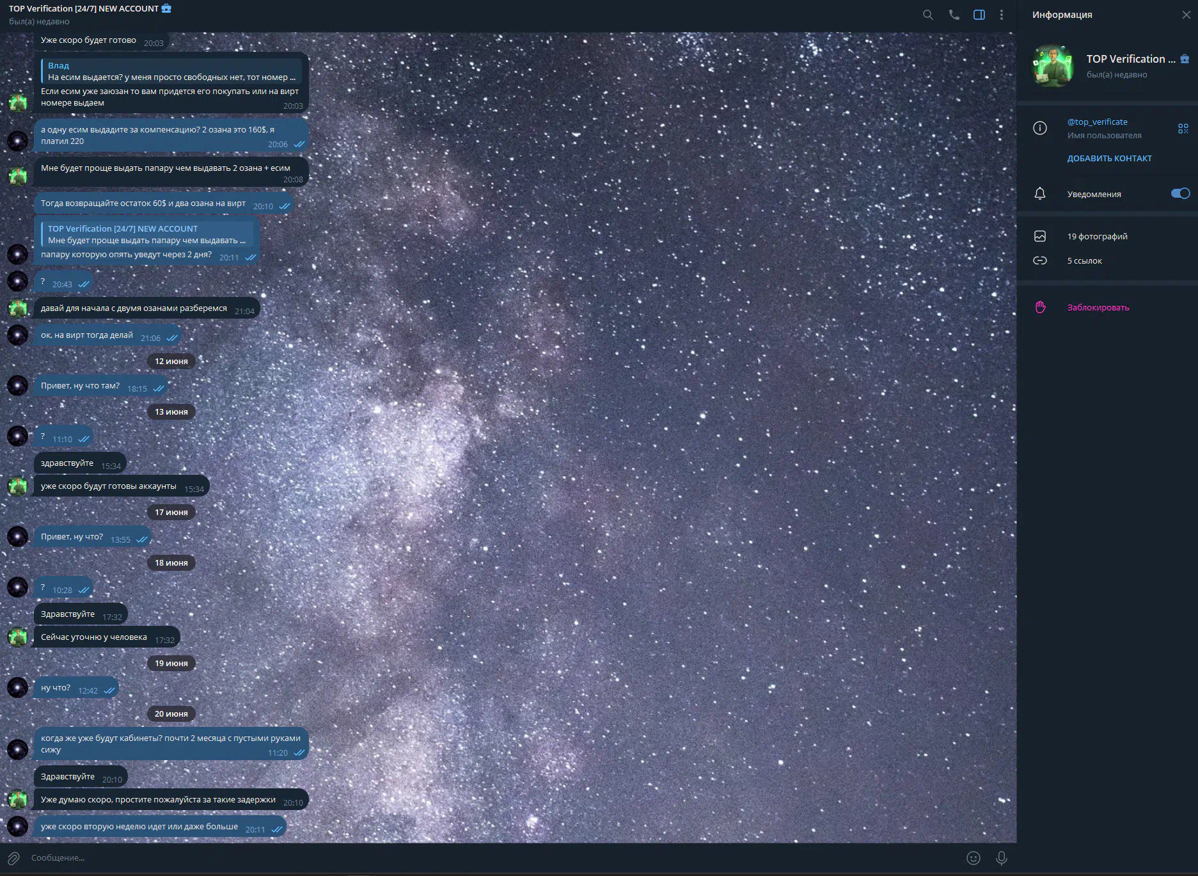The height and width of the screenshot is (876, 1198).
Task: Click the photos icon in info panel
Action: (1040, 236)
